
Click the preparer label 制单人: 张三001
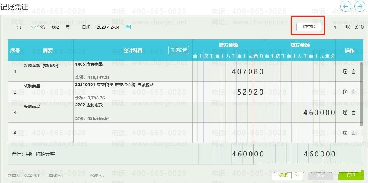[x=23, y=175]
